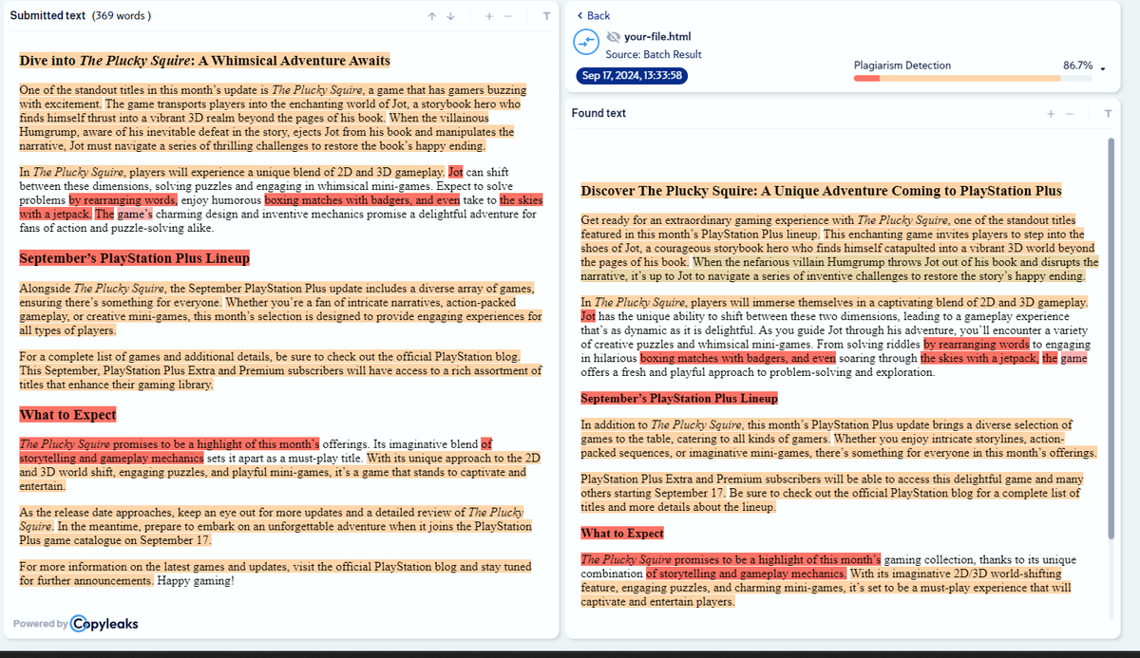1140x658 pixels.
Task: Click the Found text panel scrollbar
Action: click(x=1110, y=337)
